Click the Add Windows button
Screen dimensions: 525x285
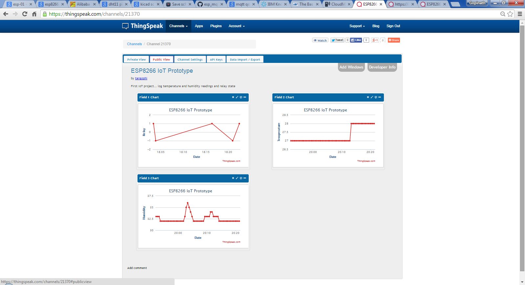[351, 67]
